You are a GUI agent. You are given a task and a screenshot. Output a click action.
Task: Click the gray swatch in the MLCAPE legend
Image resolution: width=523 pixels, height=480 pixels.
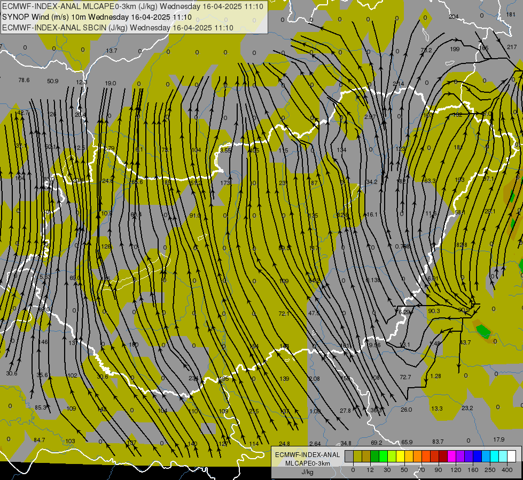tap(349, 456)
